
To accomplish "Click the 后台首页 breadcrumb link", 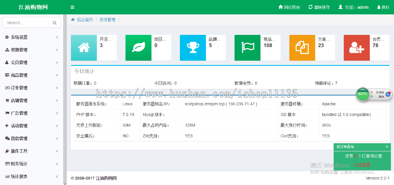I will pyautogui.click(x=84, y=20).
